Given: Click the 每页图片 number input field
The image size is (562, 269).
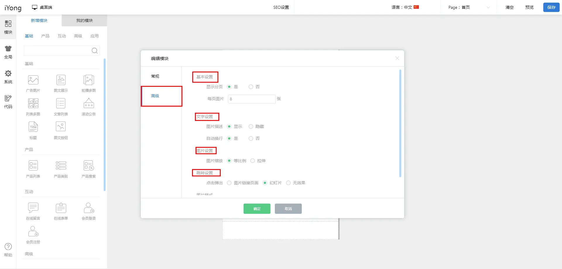Looking at the screenshot, I should 251,99.
